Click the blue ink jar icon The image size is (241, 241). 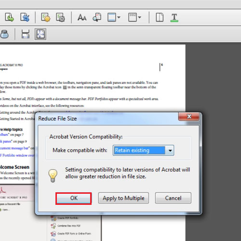[x=4, y=34]
